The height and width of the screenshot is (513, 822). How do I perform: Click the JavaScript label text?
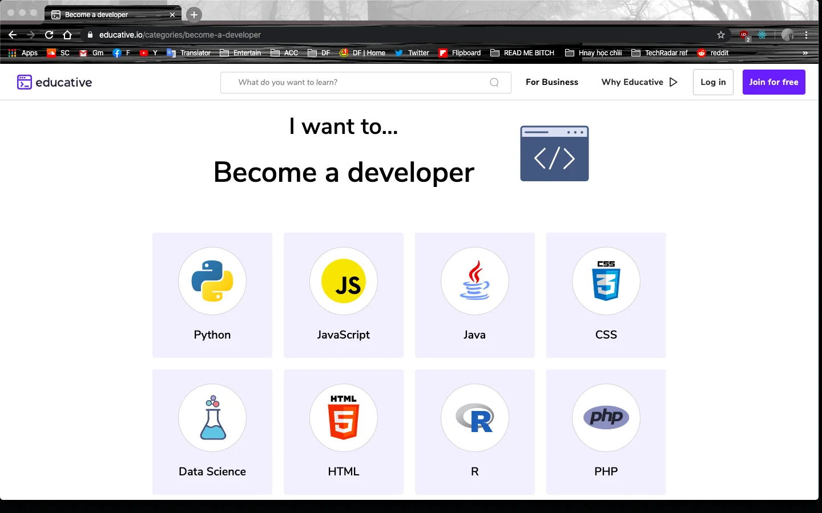coord(344,335)
